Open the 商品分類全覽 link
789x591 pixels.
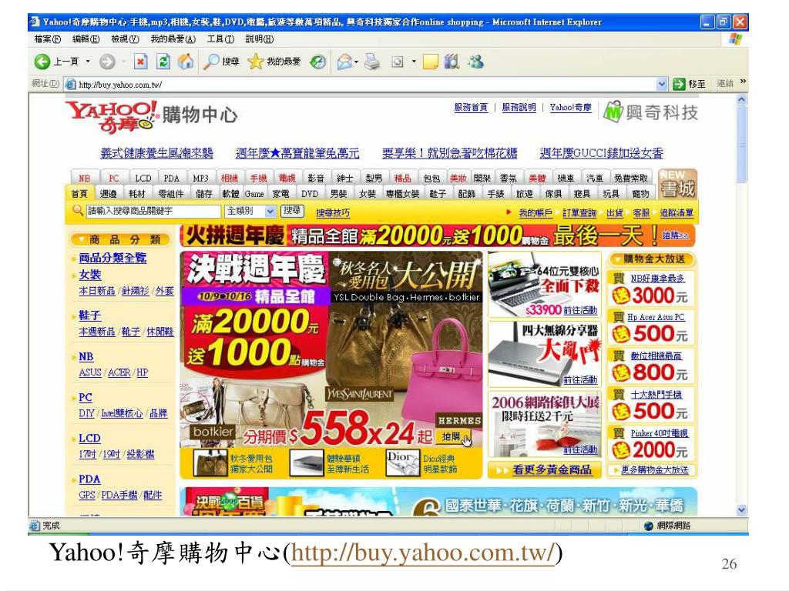[x=112, y=258]
